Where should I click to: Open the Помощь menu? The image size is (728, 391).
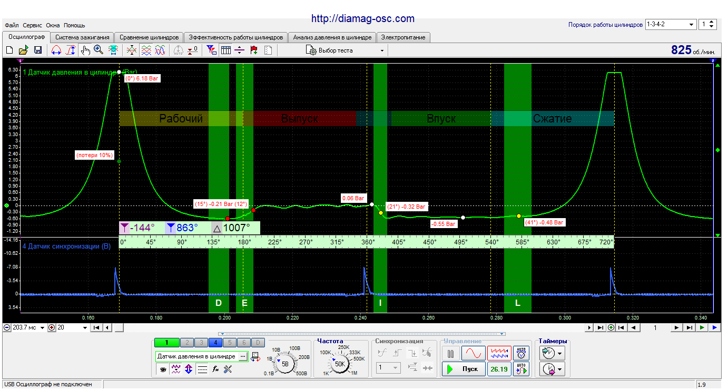[x=74, y=25]
